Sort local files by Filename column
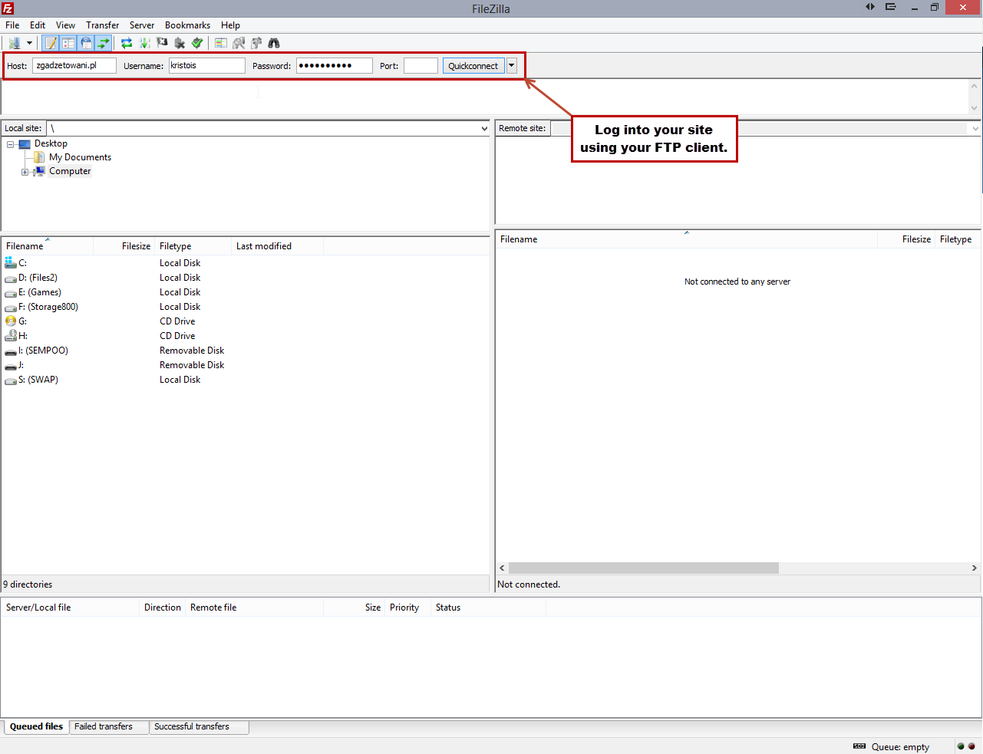This screenshot has height=754, width=983. 48,246
